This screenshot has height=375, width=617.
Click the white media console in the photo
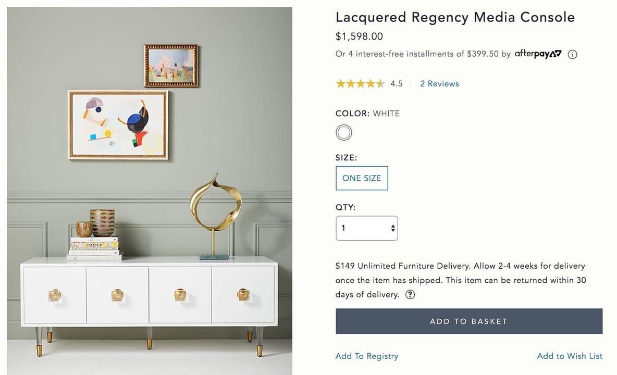point(149,295)
